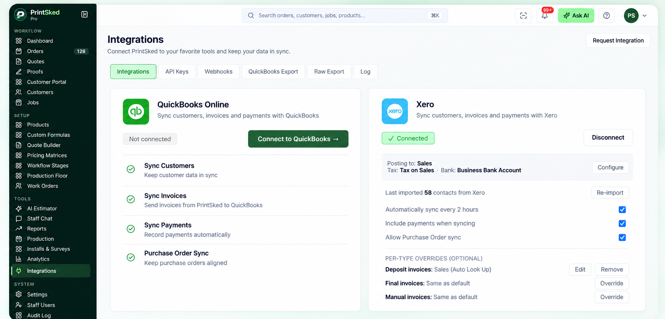The width and height of the screenshot is (665, 319).
Task: Open Workflow Stages in sidebar
Action: click(x=48, y=166)
